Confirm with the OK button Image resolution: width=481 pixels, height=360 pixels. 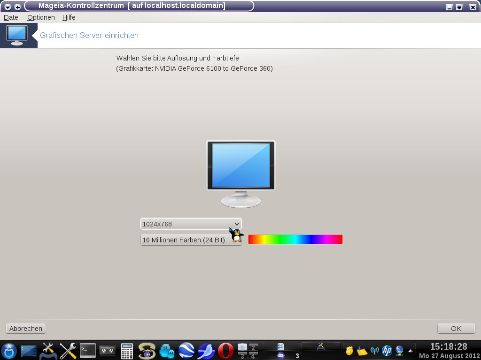456,329
